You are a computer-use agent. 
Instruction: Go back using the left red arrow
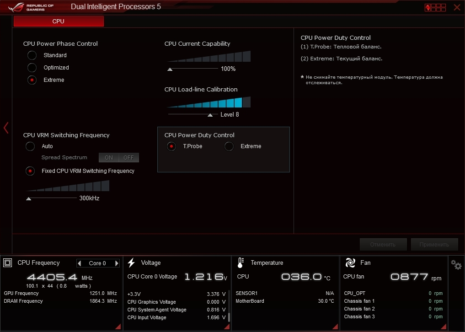point(6,128)
